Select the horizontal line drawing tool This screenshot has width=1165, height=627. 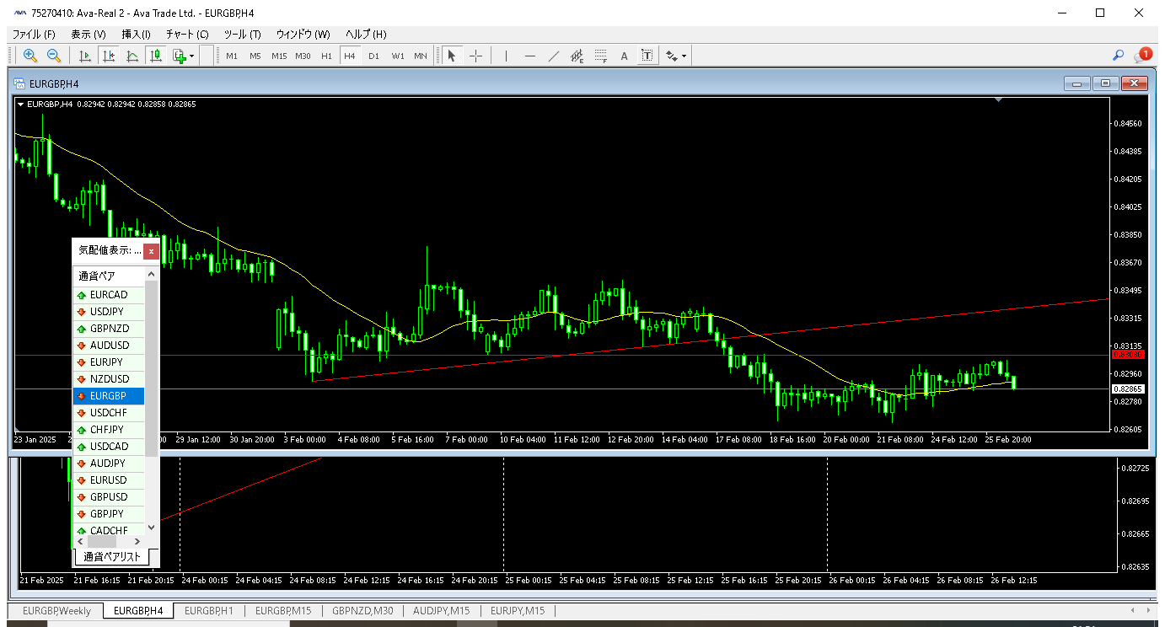(529, 56)
